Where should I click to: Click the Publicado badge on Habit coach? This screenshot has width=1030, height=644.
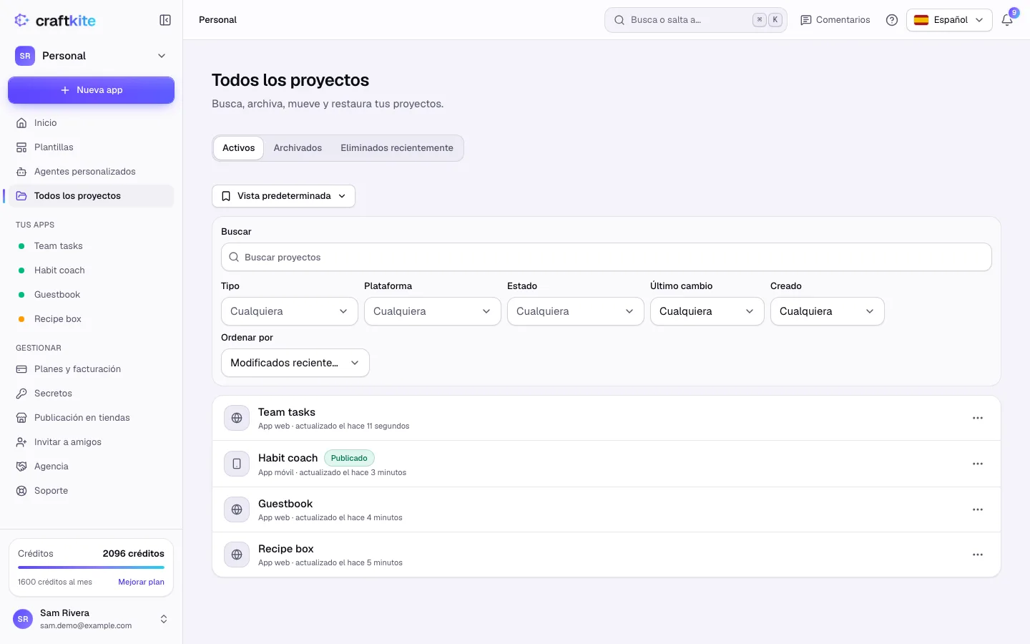pos(349,458)
